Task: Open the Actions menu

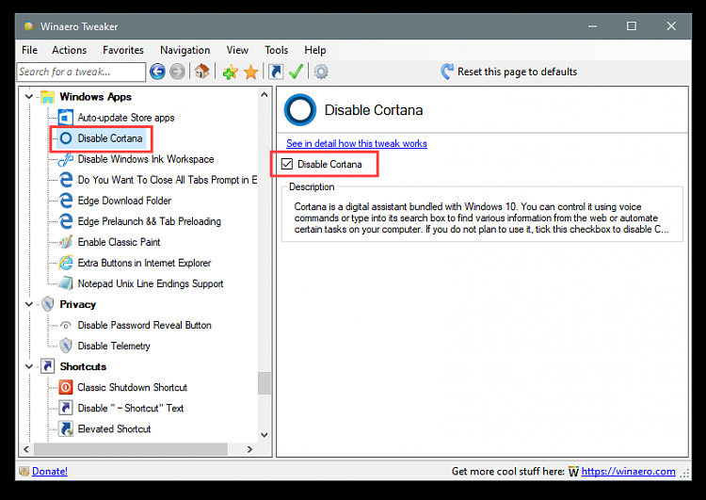Action: pyautogui.click(x=69, y=50)
